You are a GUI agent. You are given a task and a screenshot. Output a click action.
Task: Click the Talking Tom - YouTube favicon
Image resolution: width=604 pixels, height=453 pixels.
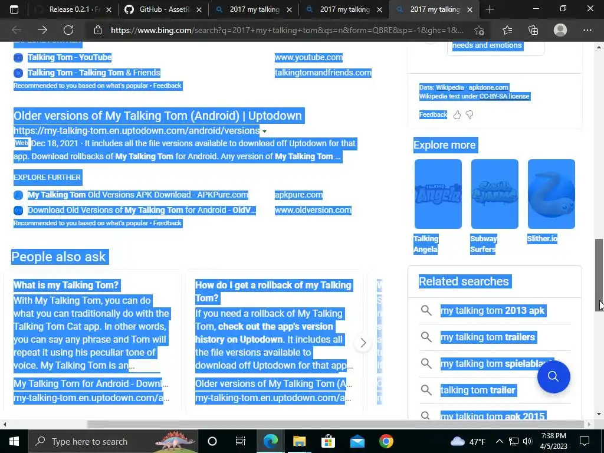[18, 58]
